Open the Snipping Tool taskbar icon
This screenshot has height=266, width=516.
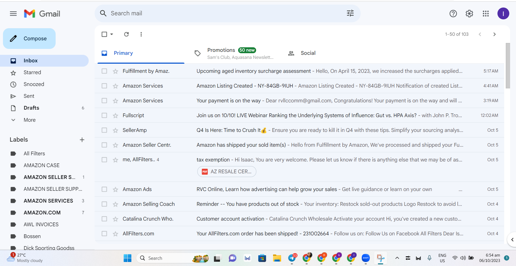(381, 258)
